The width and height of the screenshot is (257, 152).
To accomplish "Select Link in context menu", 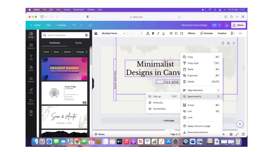I will coord(201,111).
